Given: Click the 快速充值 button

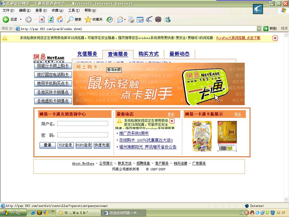Looking at the screenshot, I should coord(102,145).
